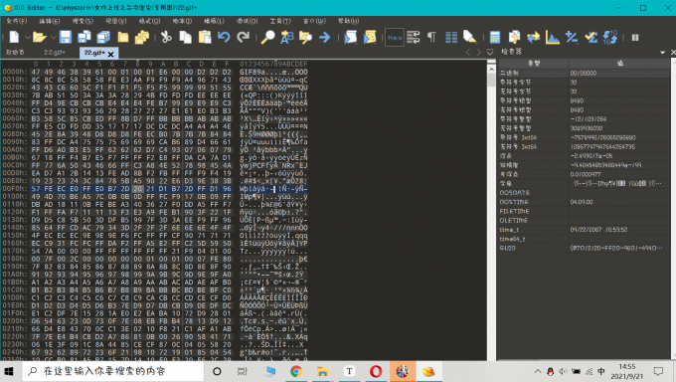Open the 帮助(H) menu
676x382 pixels.
(348, 21)
